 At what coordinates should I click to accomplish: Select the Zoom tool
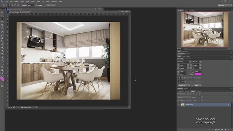tap(2, 74)
